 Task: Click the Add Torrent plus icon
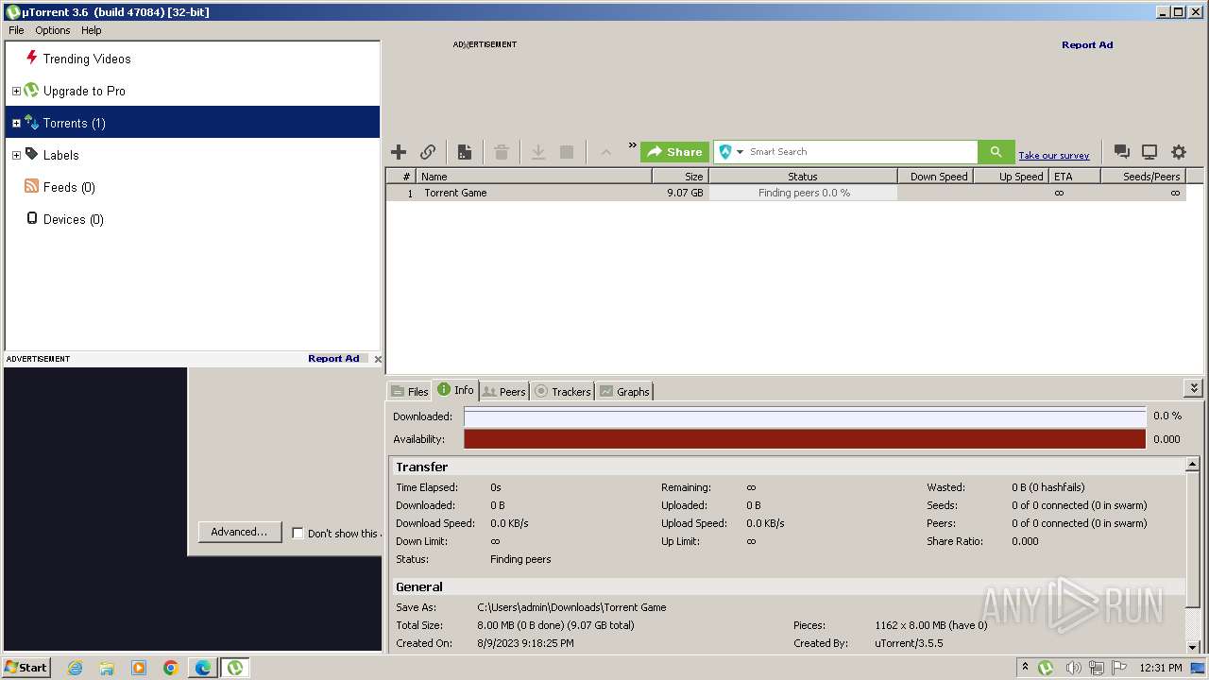pyautogui.click(x=399, y=152)
